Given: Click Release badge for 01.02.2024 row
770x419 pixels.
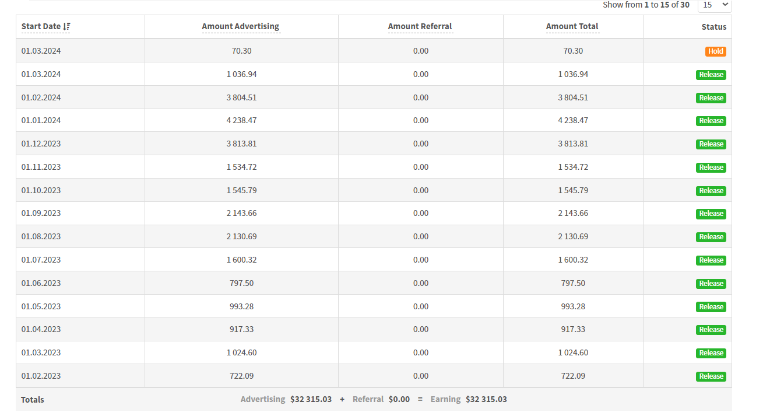Looking at the screenshot, I should (711, 98).
